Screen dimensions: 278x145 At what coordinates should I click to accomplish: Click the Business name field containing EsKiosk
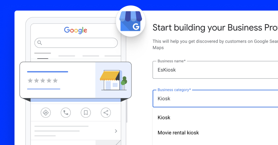tap(215, 70)
